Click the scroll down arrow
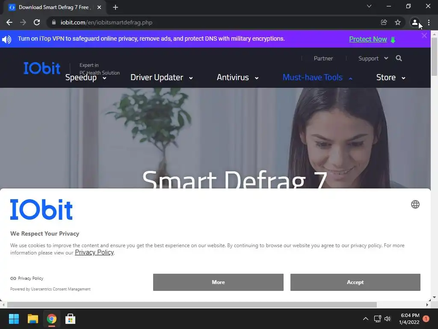Image resolution: width=438 pixels, height=329 pixels. point(434,297)
